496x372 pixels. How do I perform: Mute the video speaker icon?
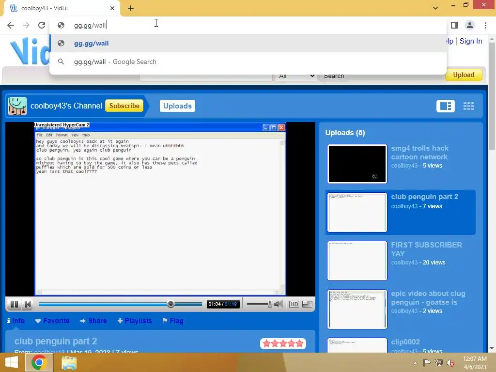pos(278,304)
